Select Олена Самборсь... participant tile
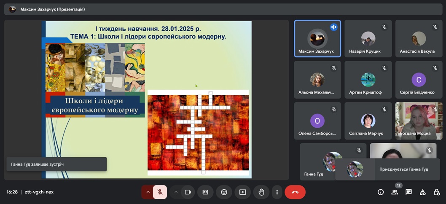Viewport: 446px width, 204px height. 317,121
